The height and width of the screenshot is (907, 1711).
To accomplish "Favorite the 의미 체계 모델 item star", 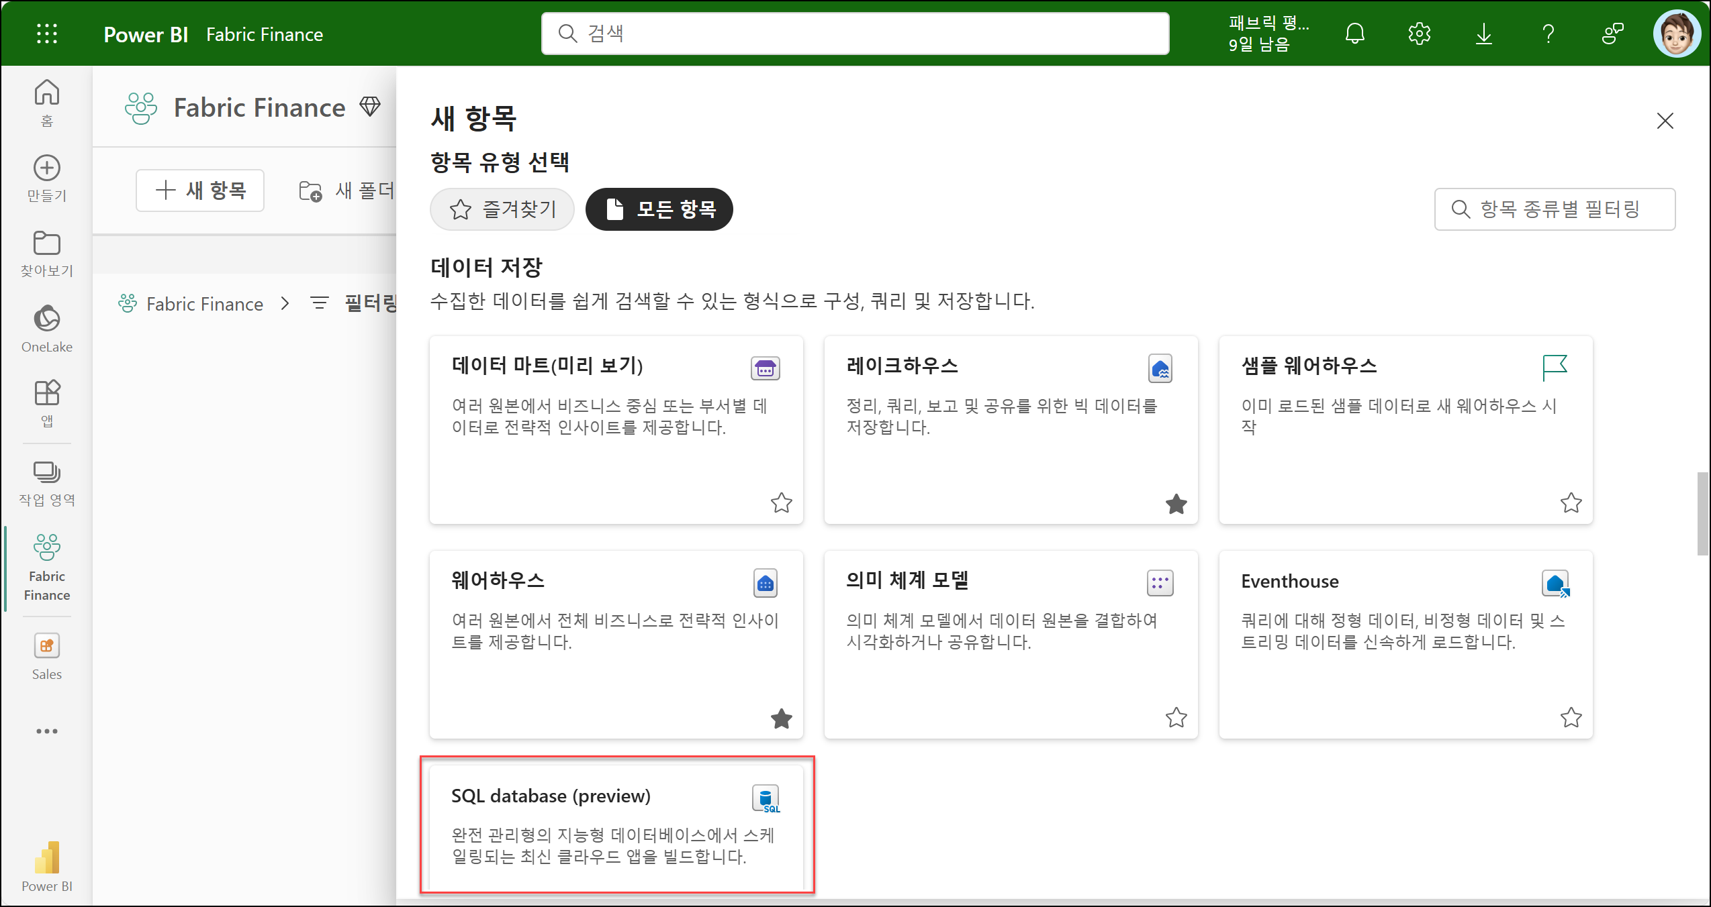I will click(1176, 717).
